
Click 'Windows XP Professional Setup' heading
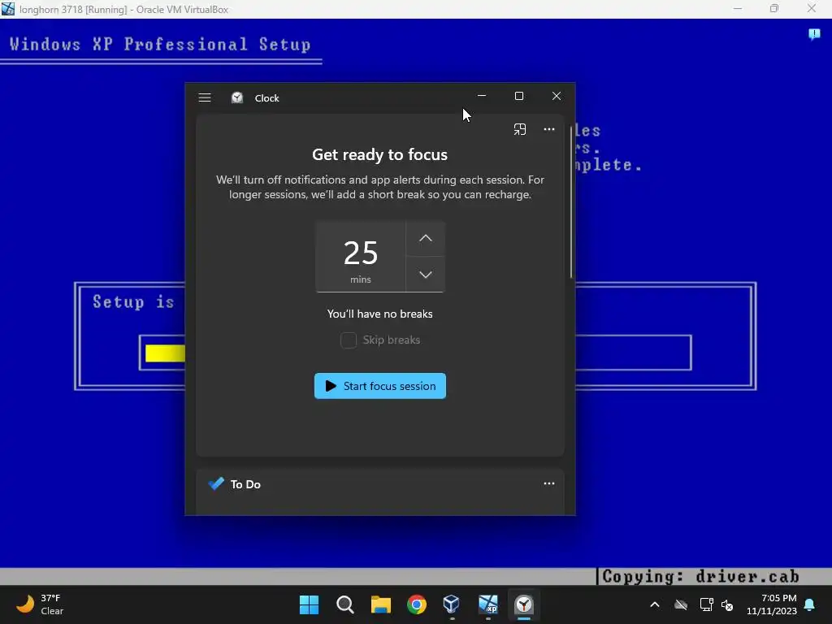click(160, 44)
